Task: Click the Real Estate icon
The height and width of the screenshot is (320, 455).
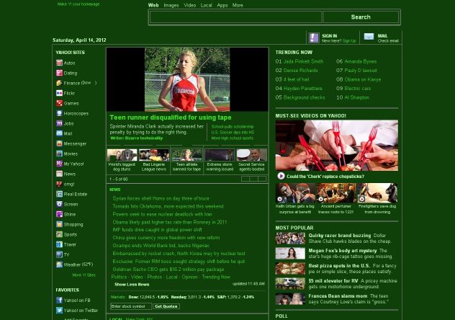Action: [59, 194]
